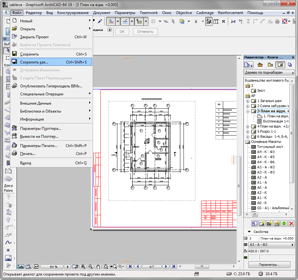Viewport: 298px width, 280px height.
Task: Open the Project Map view in Navigator
Action: [x=260, y=65]
